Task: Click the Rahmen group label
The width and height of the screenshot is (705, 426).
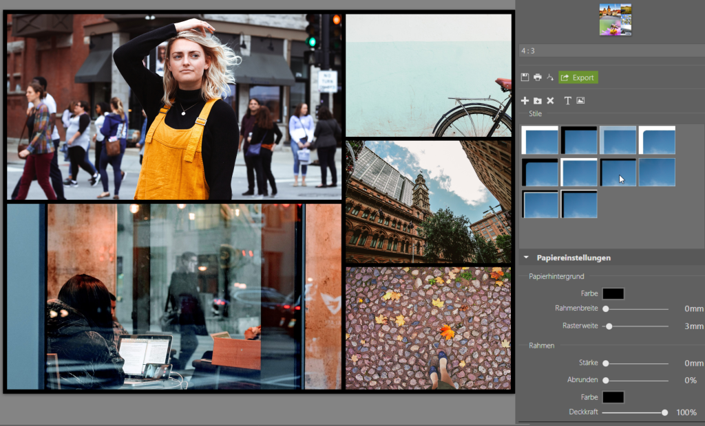Action: [x=541, y=345]
